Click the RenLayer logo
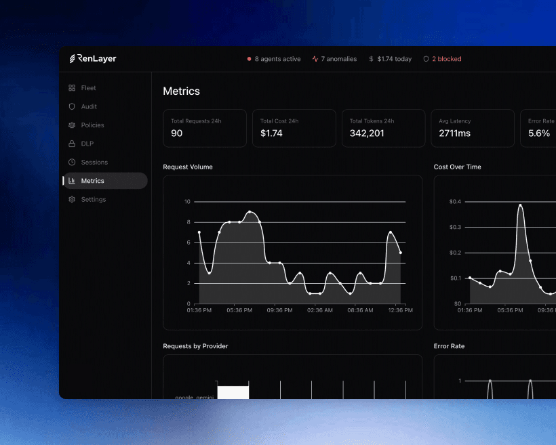Image resolution: width=556 pixels, height=445 pixels. point(92,58)
